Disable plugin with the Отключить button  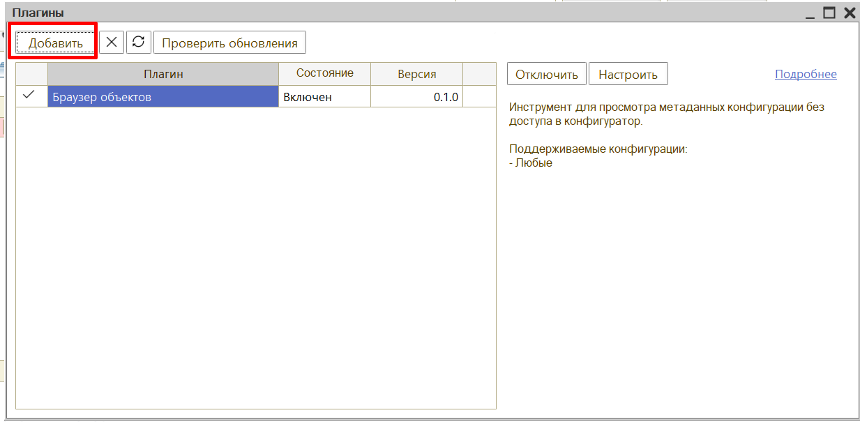547,75
